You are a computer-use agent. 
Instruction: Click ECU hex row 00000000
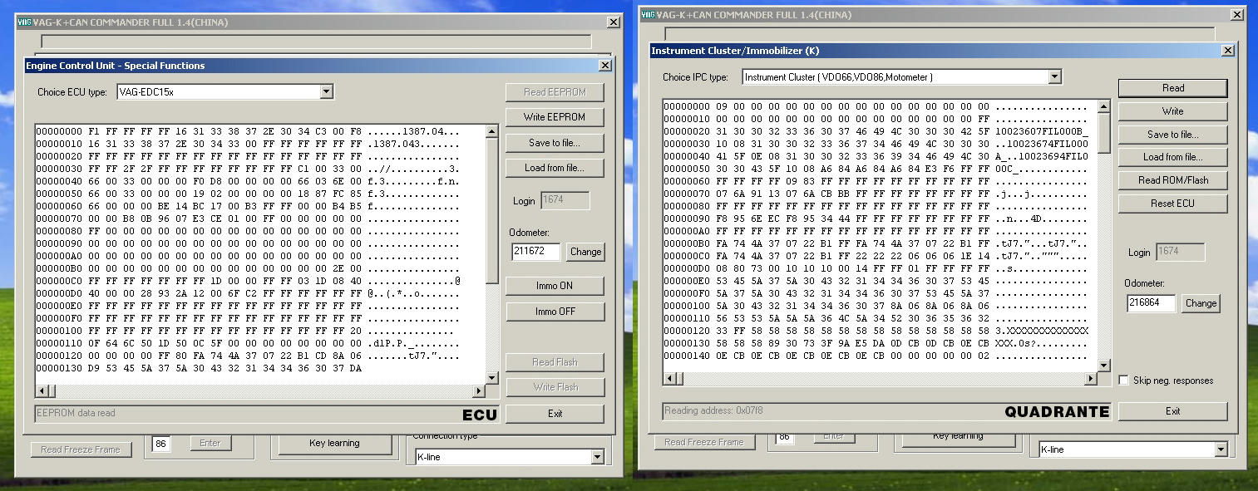(248, 132)
